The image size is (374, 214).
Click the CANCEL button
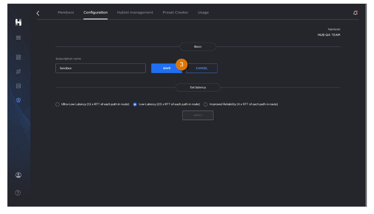202,68
